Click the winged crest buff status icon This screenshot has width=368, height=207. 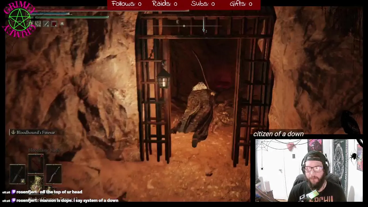[38, 24]
